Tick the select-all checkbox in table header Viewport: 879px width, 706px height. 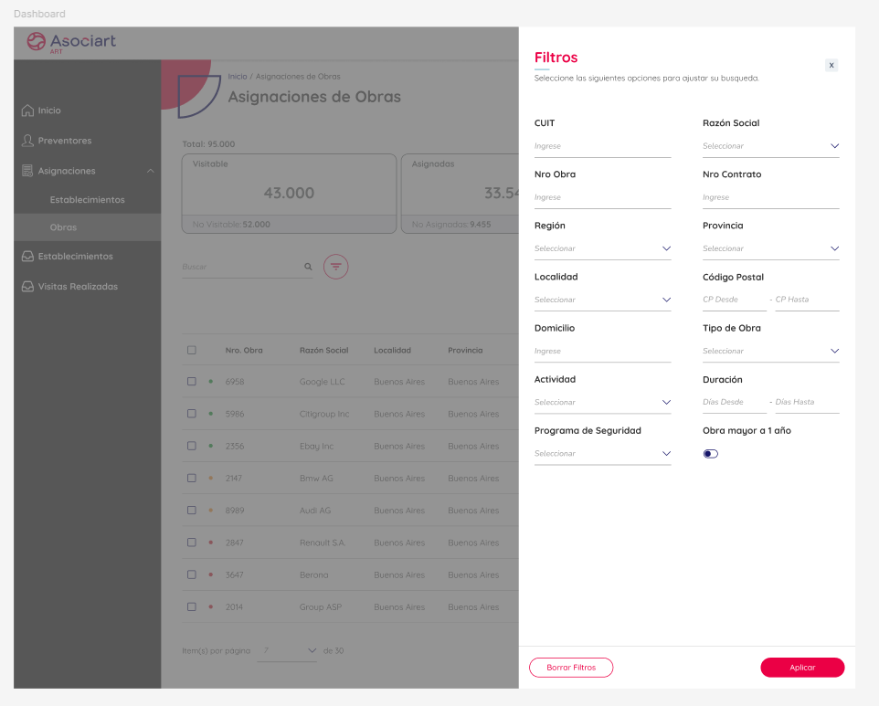(x=192, y=350)
